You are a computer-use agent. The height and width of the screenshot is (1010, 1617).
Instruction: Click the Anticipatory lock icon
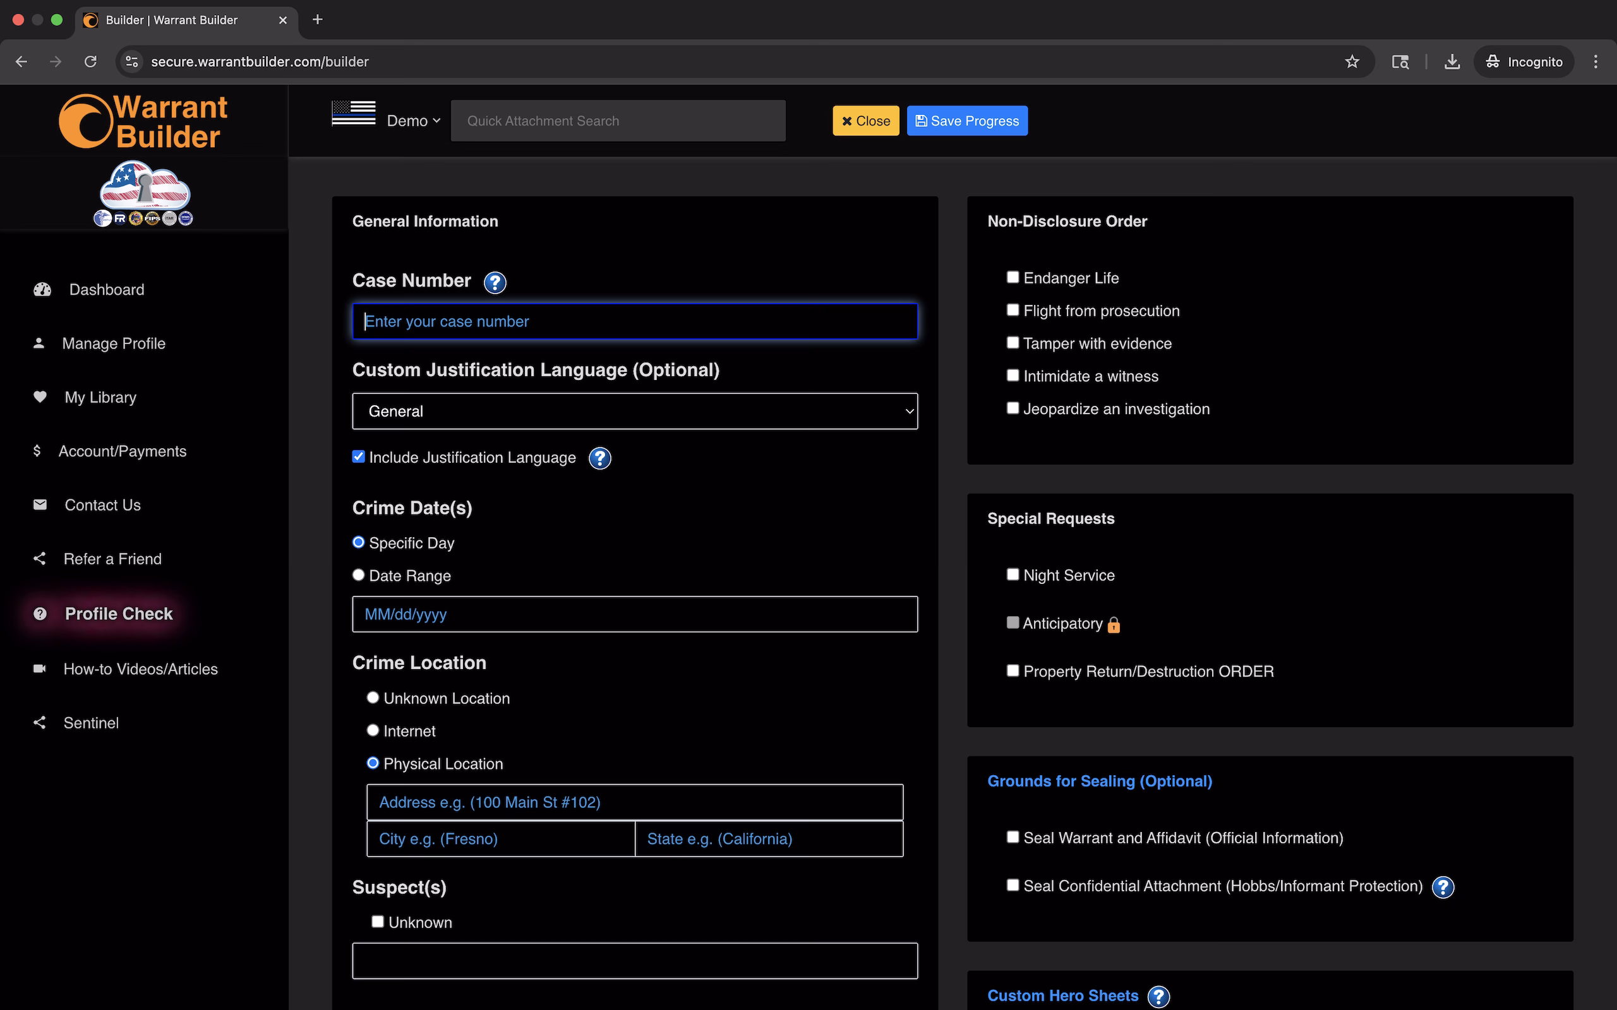click(1113, 624)
